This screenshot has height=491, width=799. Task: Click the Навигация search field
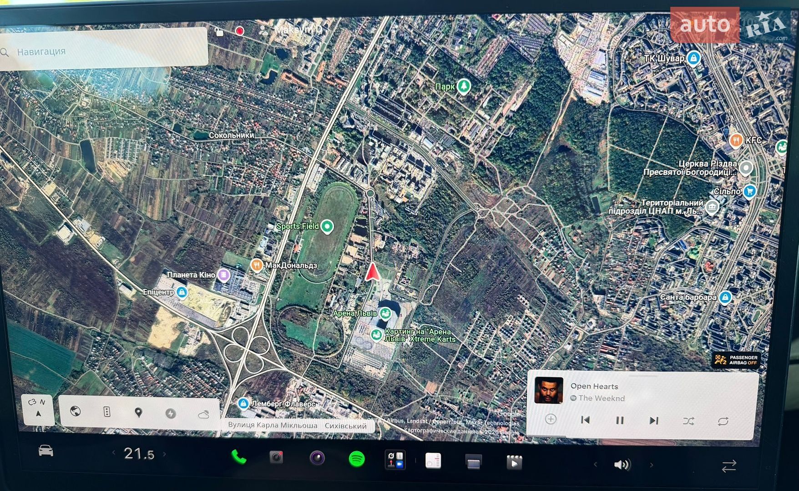(x=104, y=50)
